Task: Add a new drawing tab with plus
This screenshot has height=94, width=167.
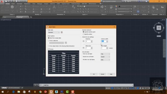Action: [31, 17]
